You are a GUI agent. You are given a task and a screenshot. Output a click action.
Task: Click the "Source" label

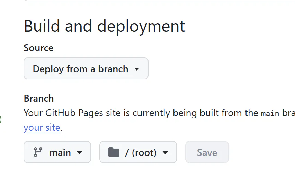(38, 48)
